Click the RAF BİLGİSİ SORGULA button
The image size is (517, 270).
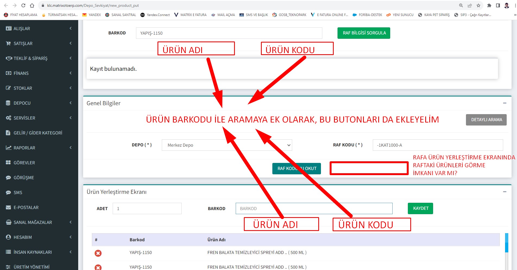[x=364, y=33]
